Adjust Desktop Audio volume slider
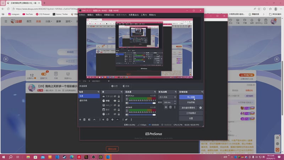The image size is (284, 160). click(x=142, y=114)
